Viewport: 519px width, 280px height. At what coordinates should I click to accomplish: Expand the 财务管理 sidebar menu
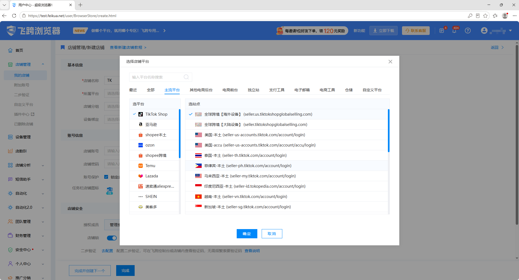[43, 236]
